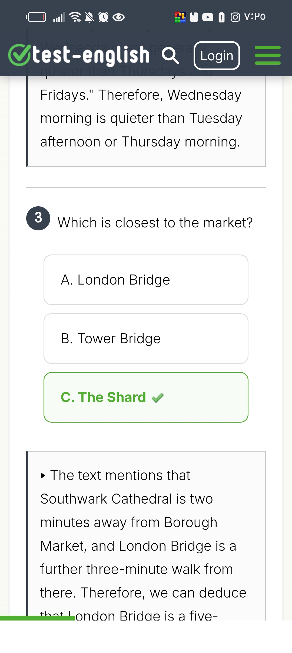The image size is (292, 653).
Task: Tap the eye comfort status icon
Action: (x=118, y=18)
